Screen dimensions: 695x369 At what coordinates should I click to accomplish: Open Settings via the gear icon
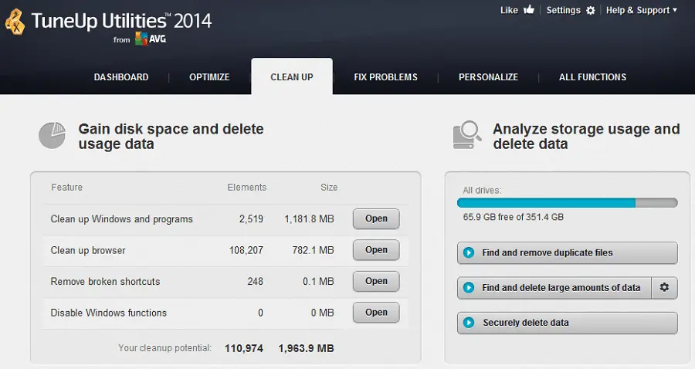point(591,10)
